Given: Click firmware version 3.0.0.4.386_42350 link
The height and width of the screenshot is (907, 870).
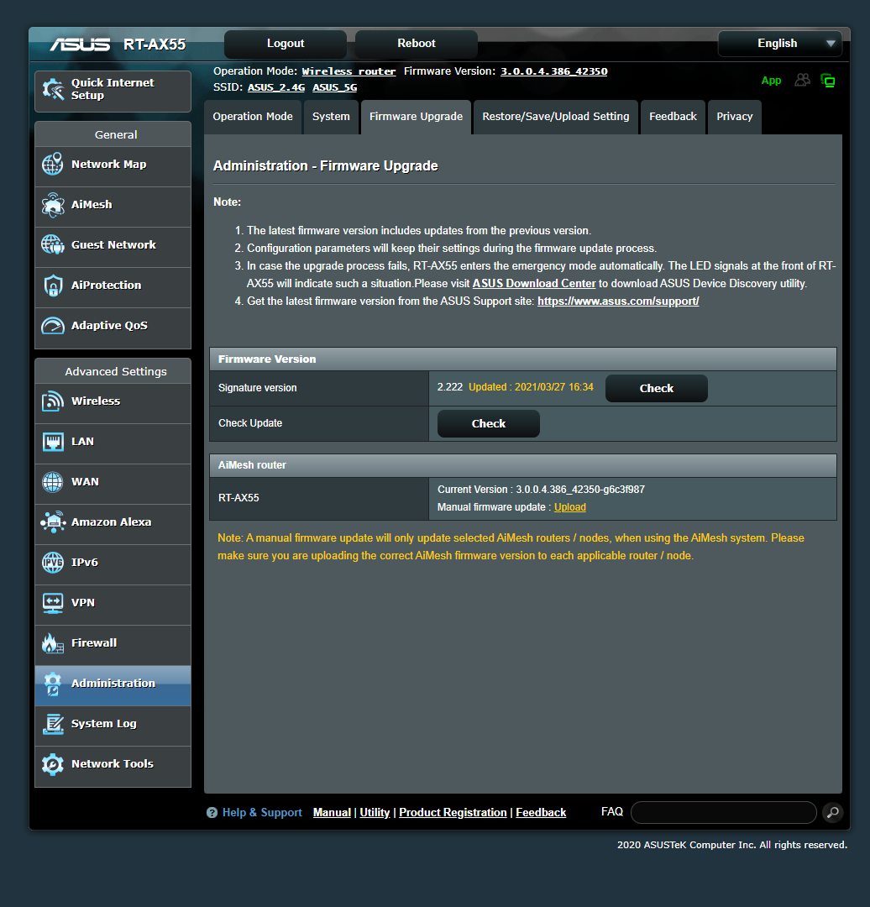Looking at the screenshot, I should [x=554, y=71].
